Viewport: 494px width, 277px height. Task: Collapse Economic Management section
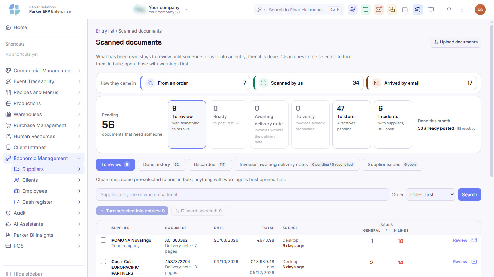44,158
